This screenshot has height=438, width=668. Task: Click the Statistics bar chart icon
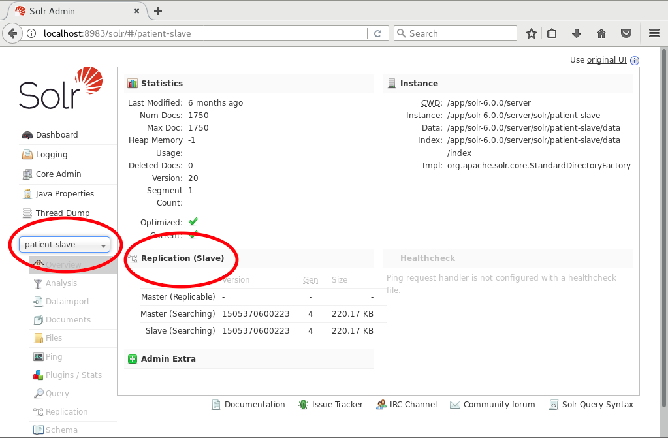pyautogui.click(x=133, y=84)
